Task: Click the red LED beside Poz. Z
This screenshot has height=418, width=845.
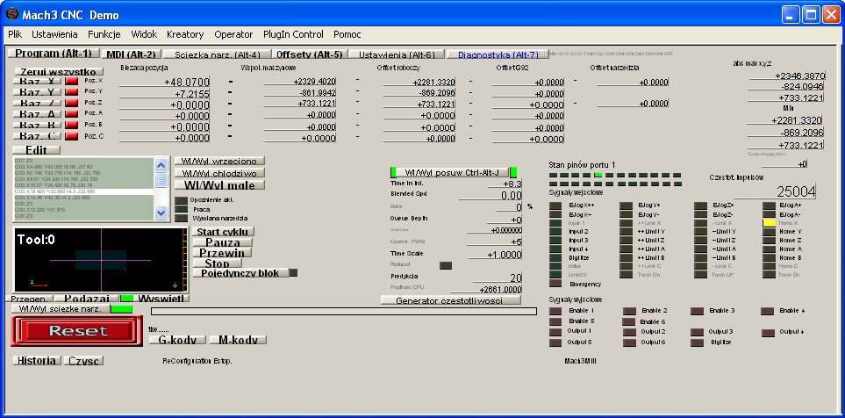Action: (72, 103)
